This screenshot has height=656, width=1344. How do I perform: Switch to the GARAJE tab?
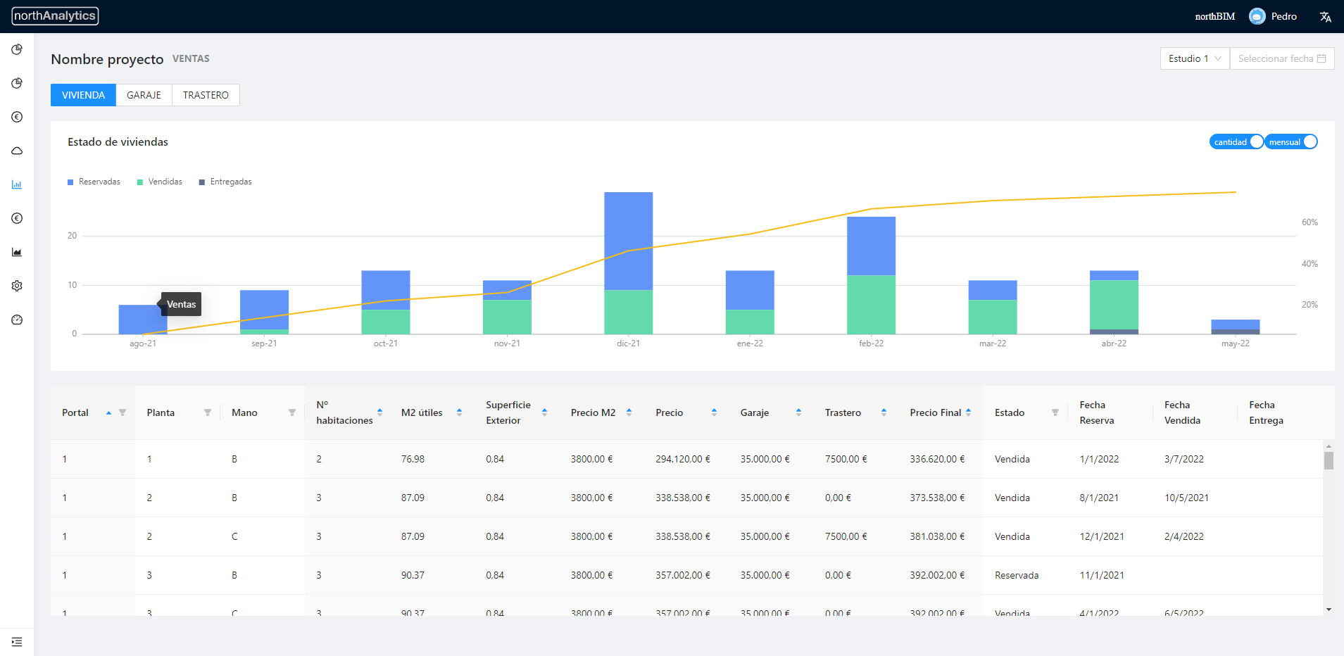(x=144, y=95)
